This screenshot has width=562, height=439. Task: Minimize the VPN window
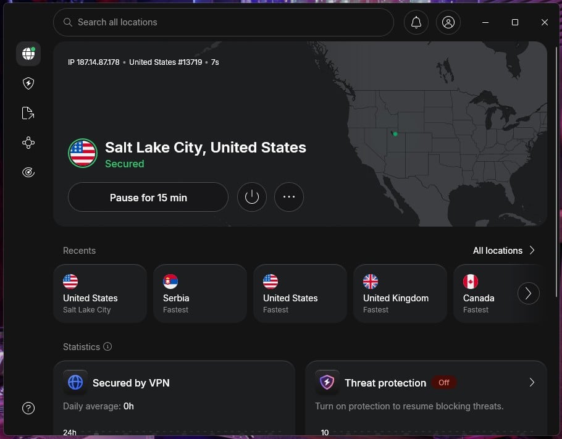click(x=485, y=22)
